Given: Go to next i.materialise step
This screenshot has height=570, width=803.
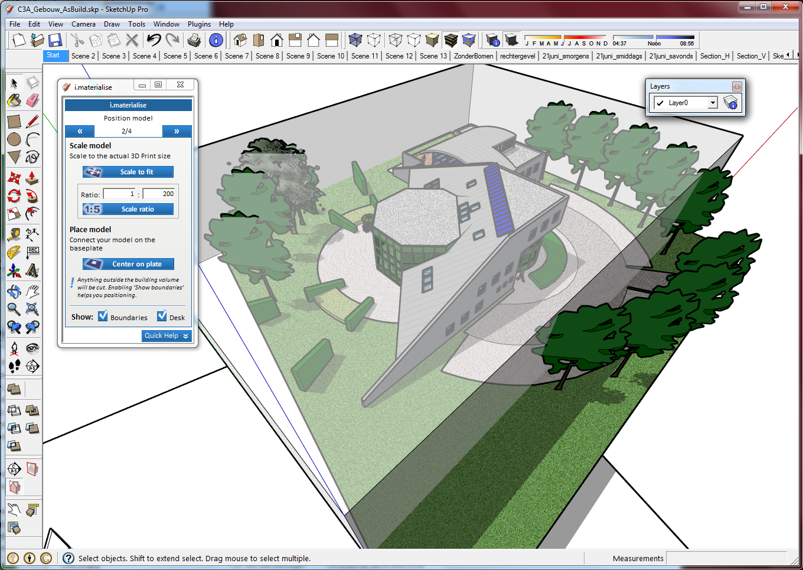Looking at the screenshot, I should coord(177,131).
